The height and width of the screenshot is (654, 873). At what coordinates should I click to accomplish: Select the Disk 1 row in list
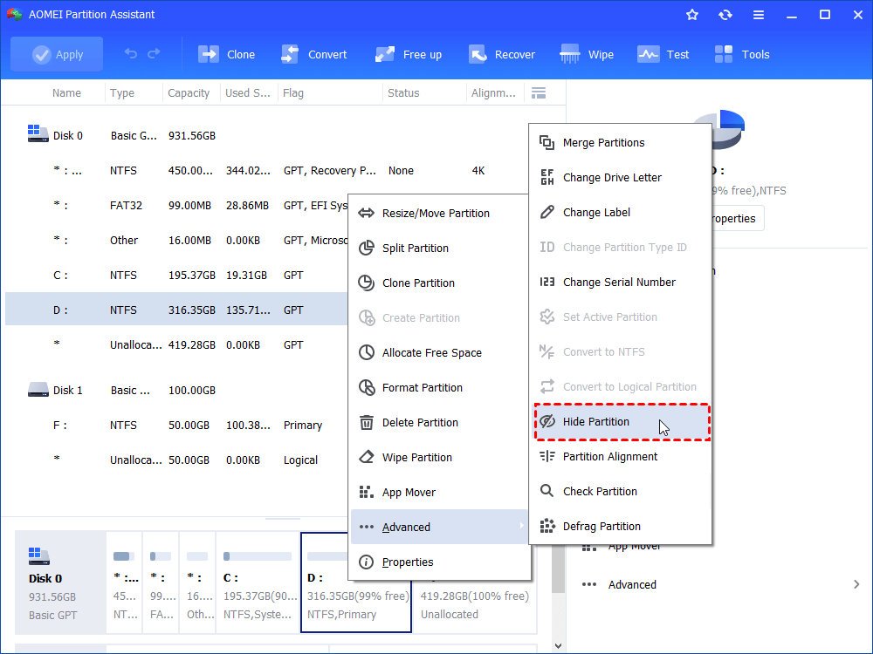tap(176, 391)
